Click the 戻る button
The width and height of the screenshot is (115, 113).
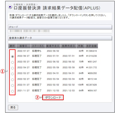click(13, 108)
